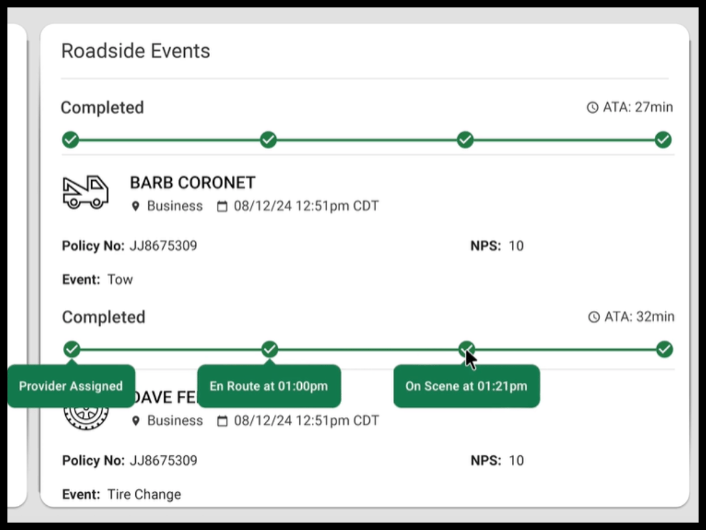Click the On Scene at 01:21pm tooltip
This screenshot has width=706, height=530.
pyautogui.click(x=466, y=386)
